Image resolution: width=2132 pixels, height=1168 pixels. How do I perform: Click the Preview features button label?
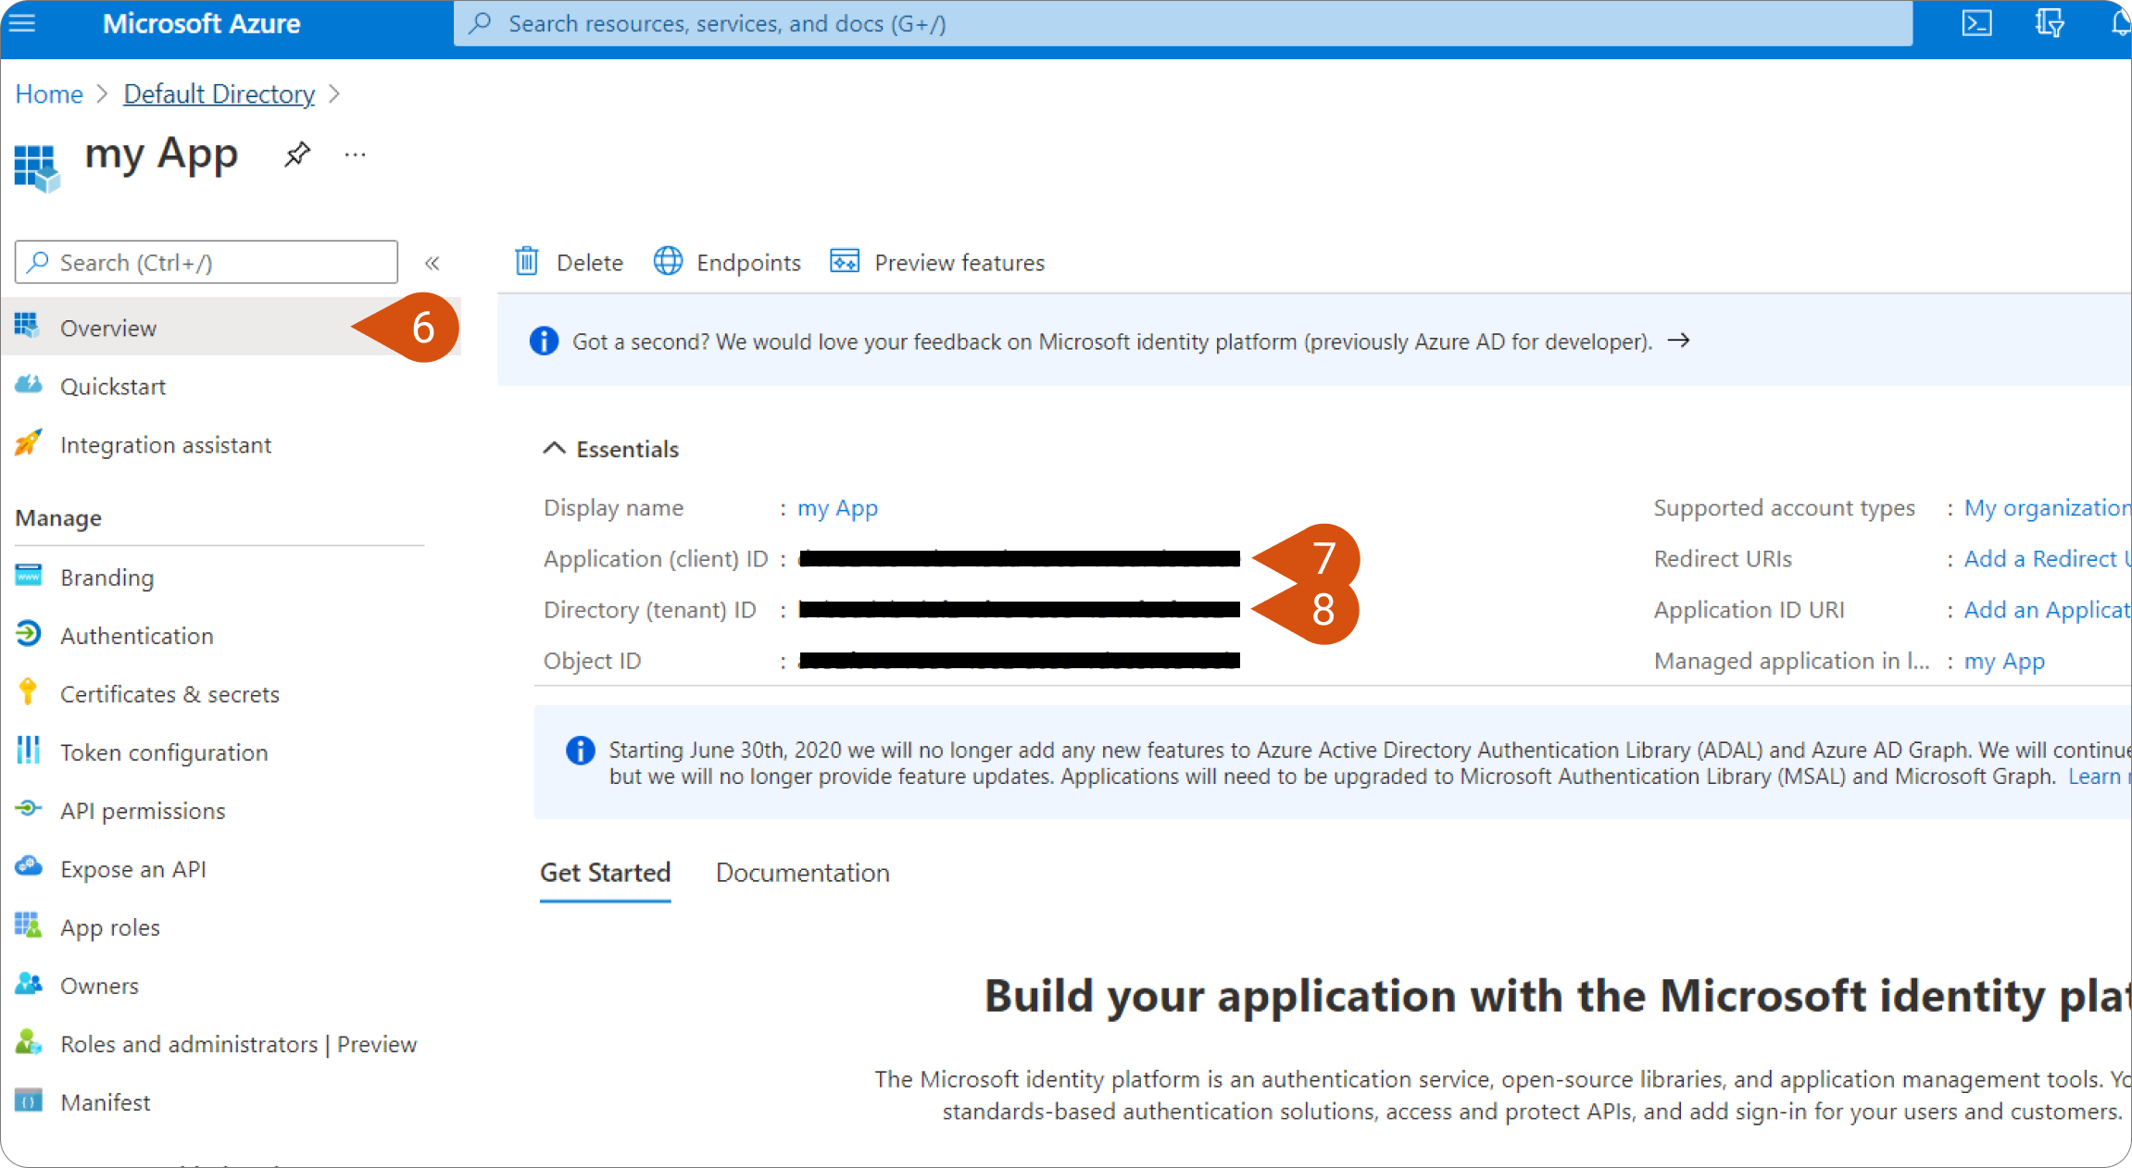point(959,263)
